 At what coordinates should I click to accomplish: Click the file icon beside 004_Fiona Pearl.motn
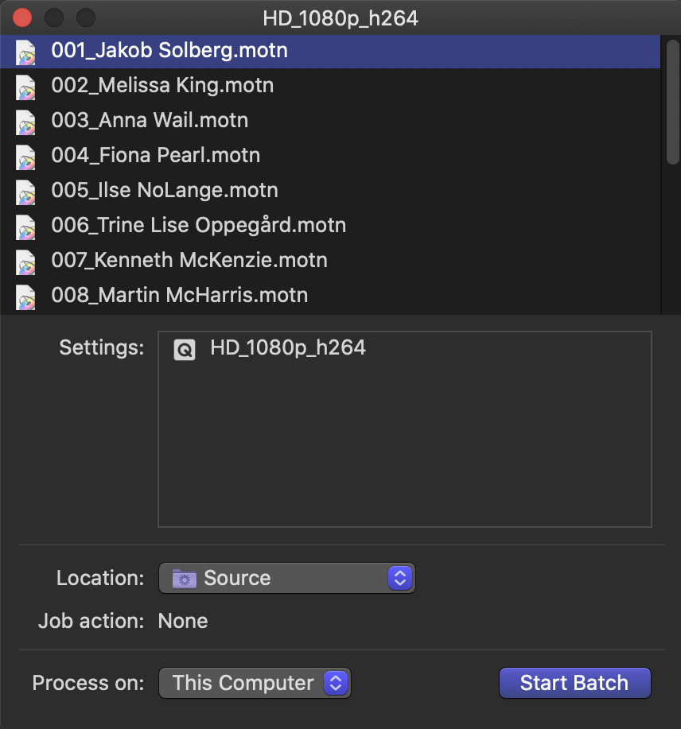[x=25, y=157]
